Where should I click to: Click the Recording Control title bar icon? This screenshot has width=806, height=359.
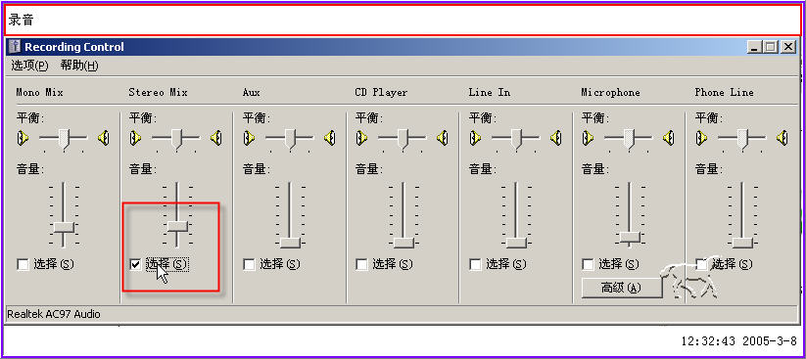click(x=15, y=47)
